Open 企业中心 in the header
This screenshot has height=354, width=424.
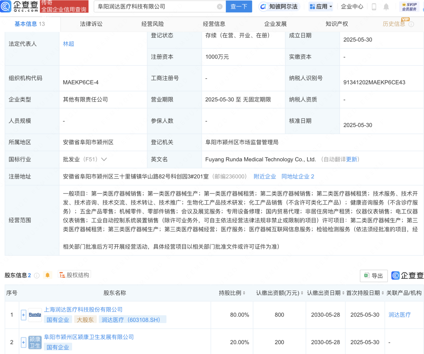[352, 6]
